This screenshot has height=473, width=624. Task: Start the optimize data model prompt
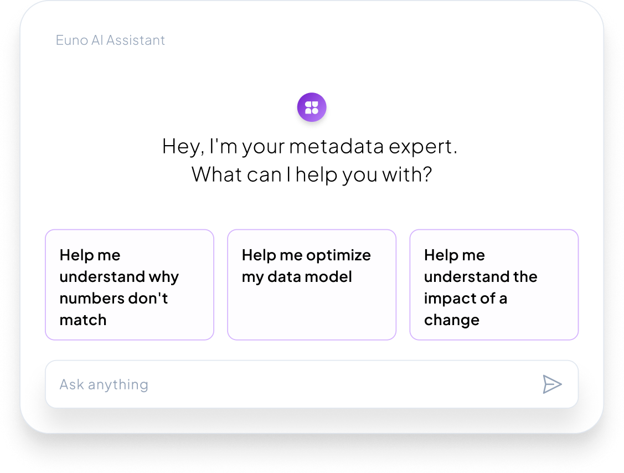click(x=312, y=285)
